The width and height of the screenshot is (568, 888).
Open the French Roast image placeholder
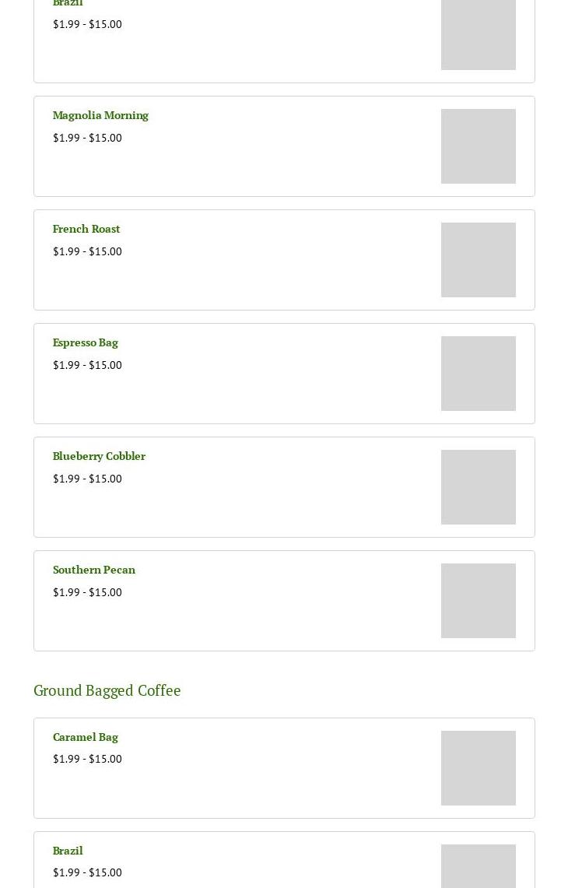coord(478,260)
